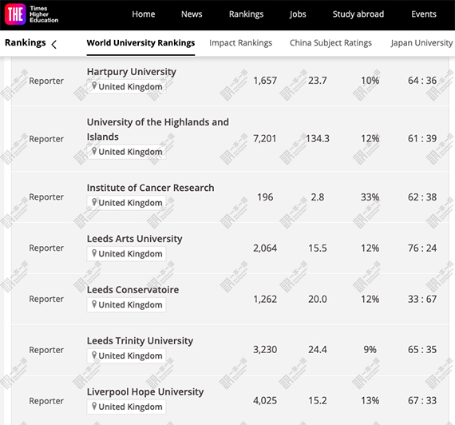Click Reporter rank in Institute of Cancer Research row
The image size is (455, 425).
click(x=46, y=197)
